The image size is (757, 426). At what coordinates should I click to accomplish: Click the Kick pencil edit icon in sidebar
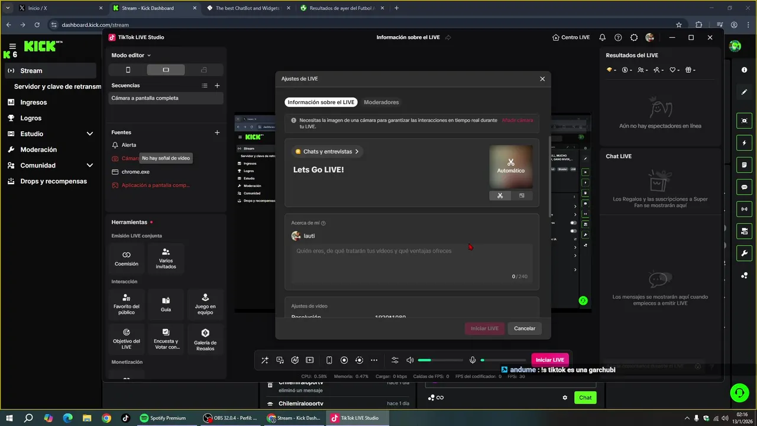click(745, 92)
